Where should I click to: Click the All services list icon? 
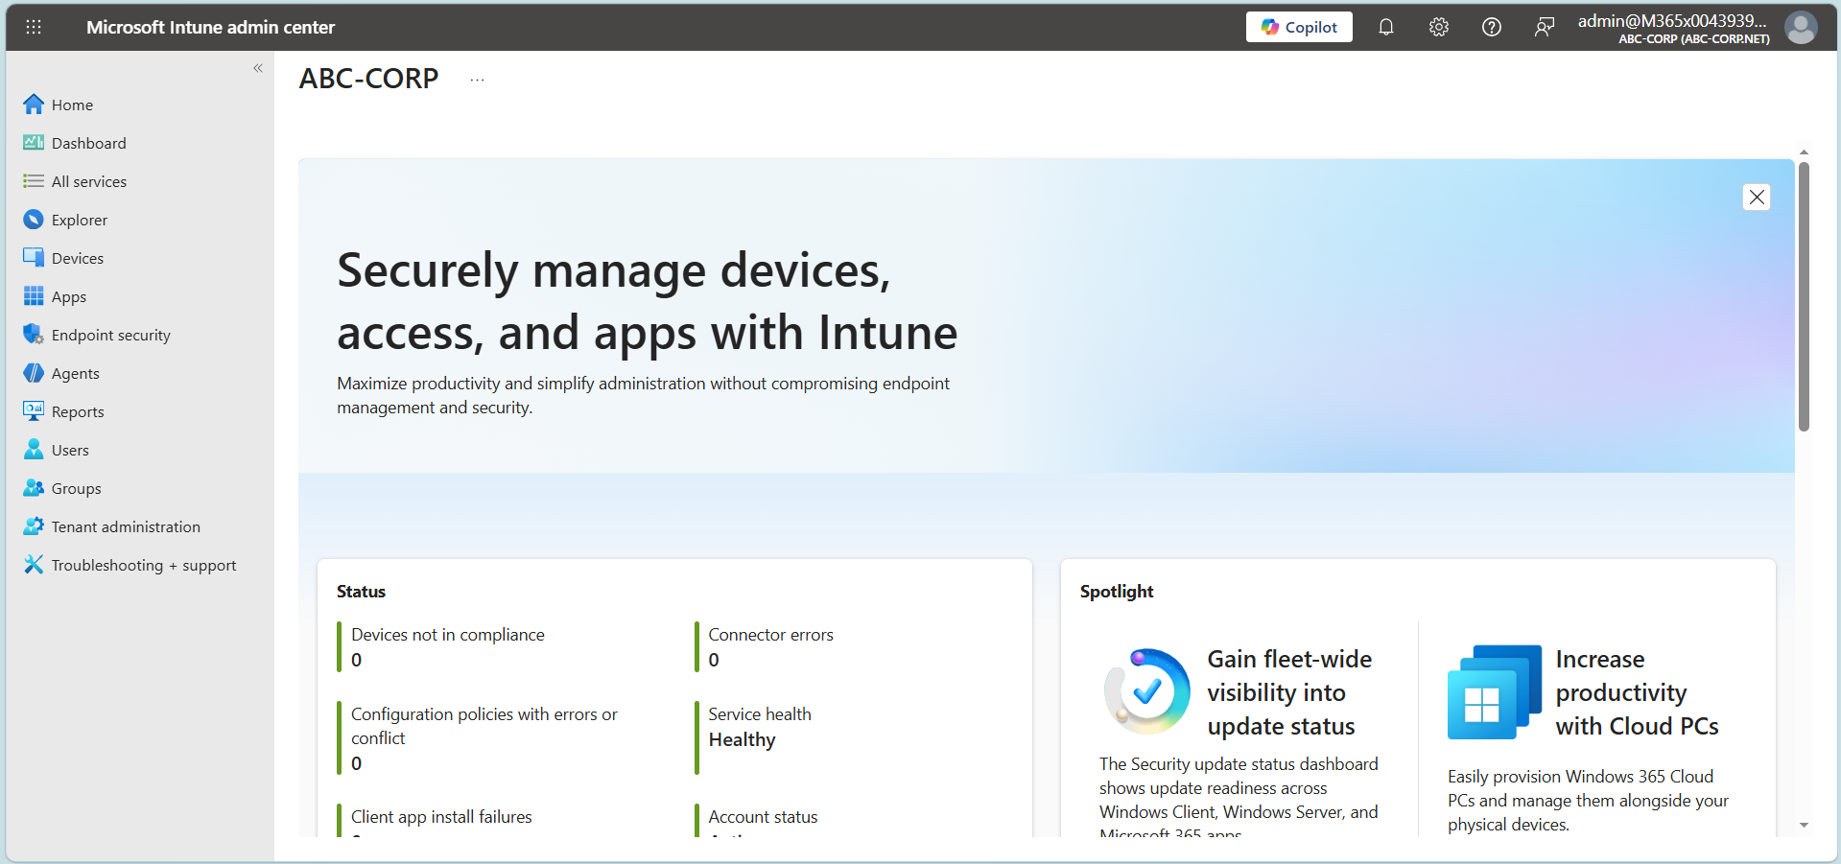coord(34,180)
